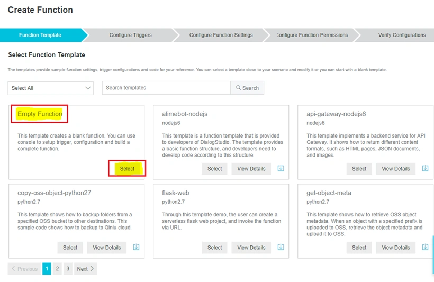The width and height of the screenshot is (434, 282).
Task: Click the Create Function page title
Action: click(40, 10)
